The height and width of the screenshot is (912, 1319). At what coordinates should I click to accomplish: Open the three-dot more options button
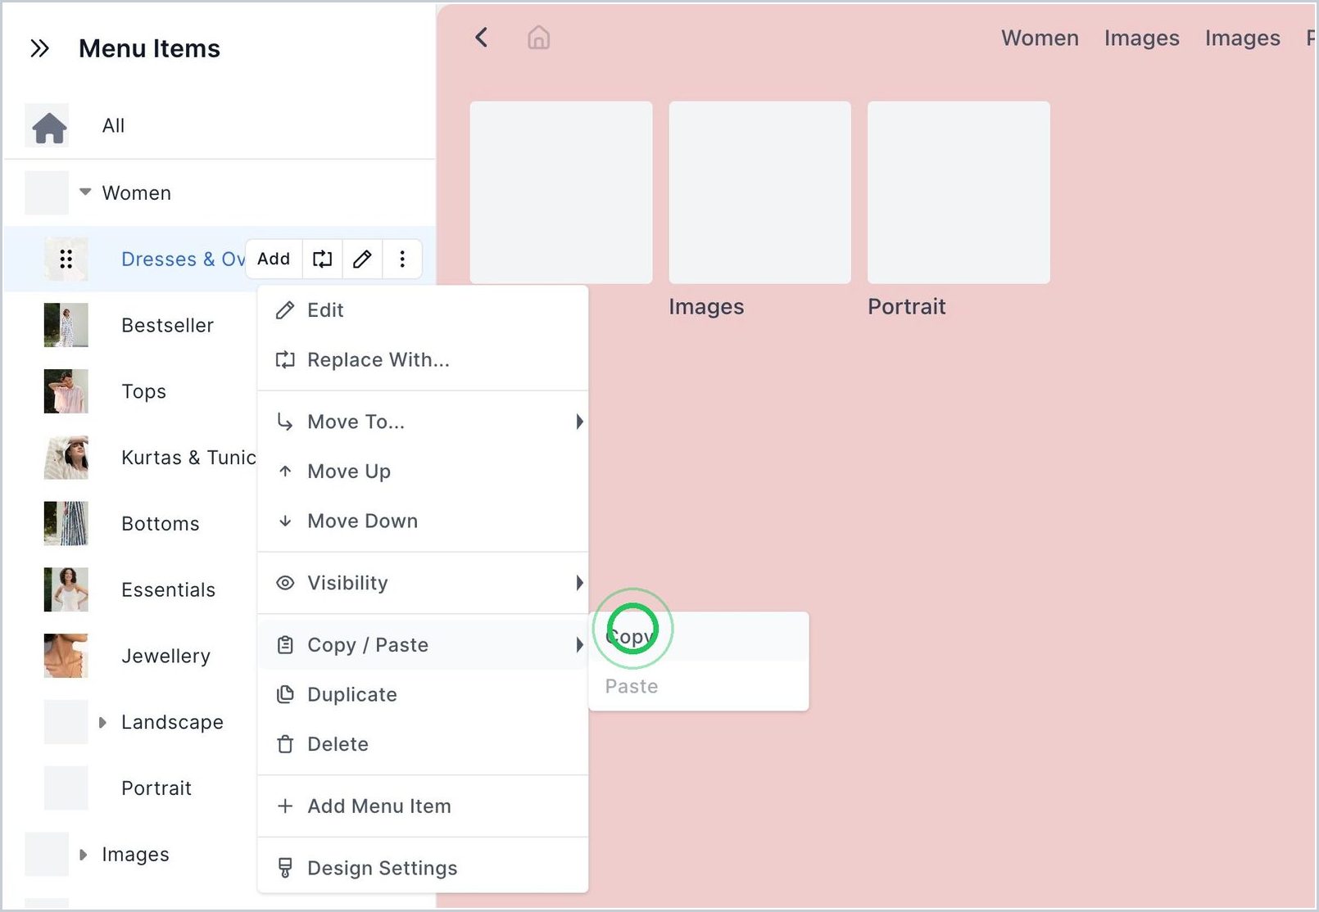[x=401, y=260]
